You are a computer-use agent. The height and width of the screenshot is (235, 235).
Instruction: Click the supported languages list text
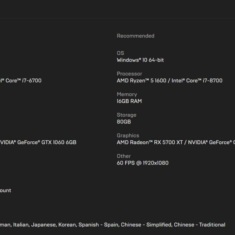112,225
